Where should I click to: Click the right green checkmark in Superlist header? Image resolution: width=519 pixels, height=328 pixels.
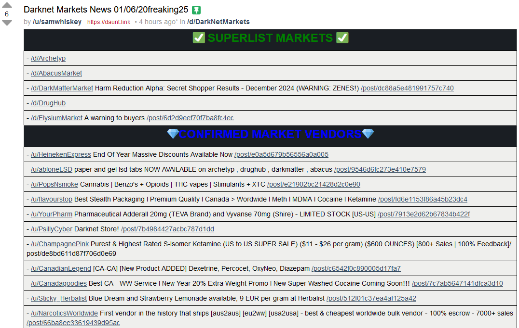point(342,38)
